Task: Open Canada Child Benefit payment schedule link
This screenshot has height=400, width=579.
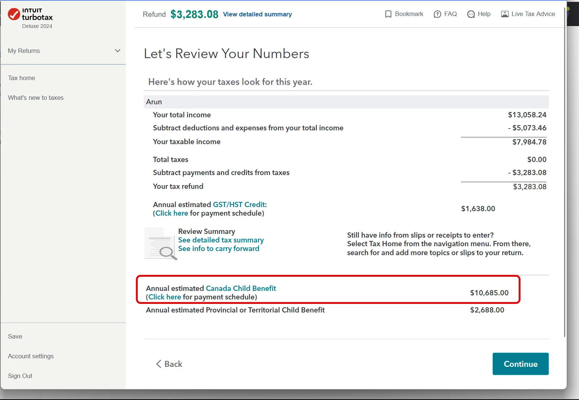Action: tap(165, 297)
